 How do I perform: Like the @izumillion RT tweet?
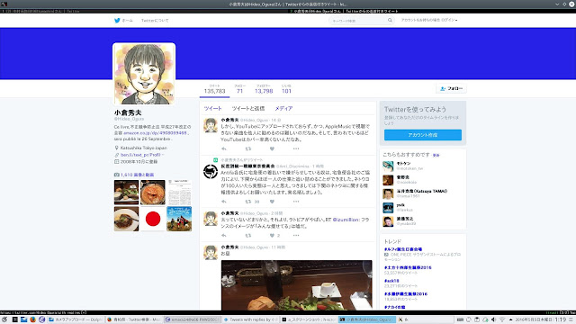click(272, 236)
